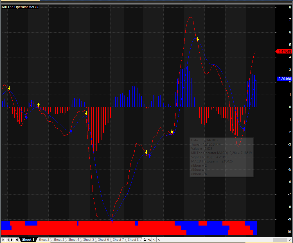Toggle the interval link I button
Viewport: 293px width, 243px height.
[x=154, y=240]
